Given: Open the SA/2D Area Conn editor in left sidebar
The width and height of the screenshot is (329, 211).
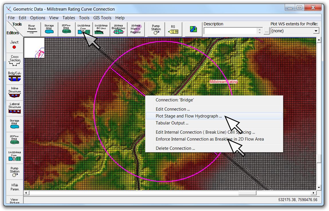Looking at the screenshot, I should 15,156.
